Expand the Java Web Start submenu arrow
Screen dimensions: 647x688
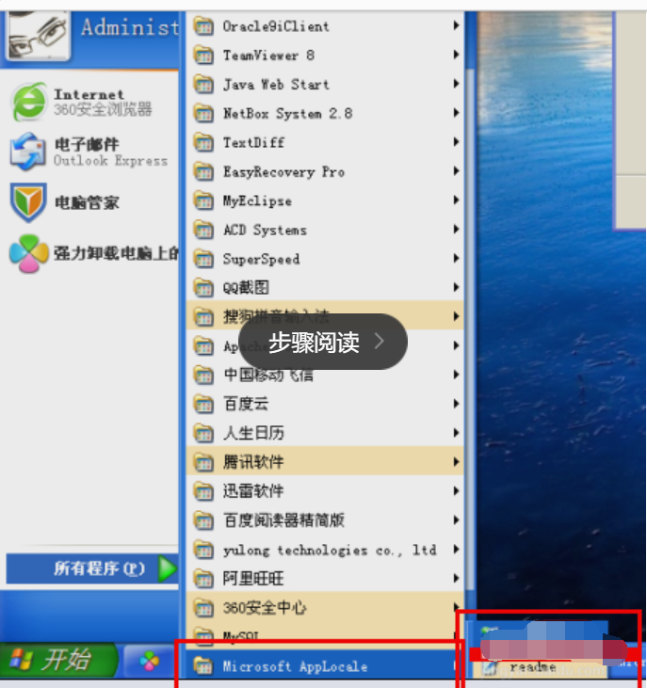click(x=457, y=84)
